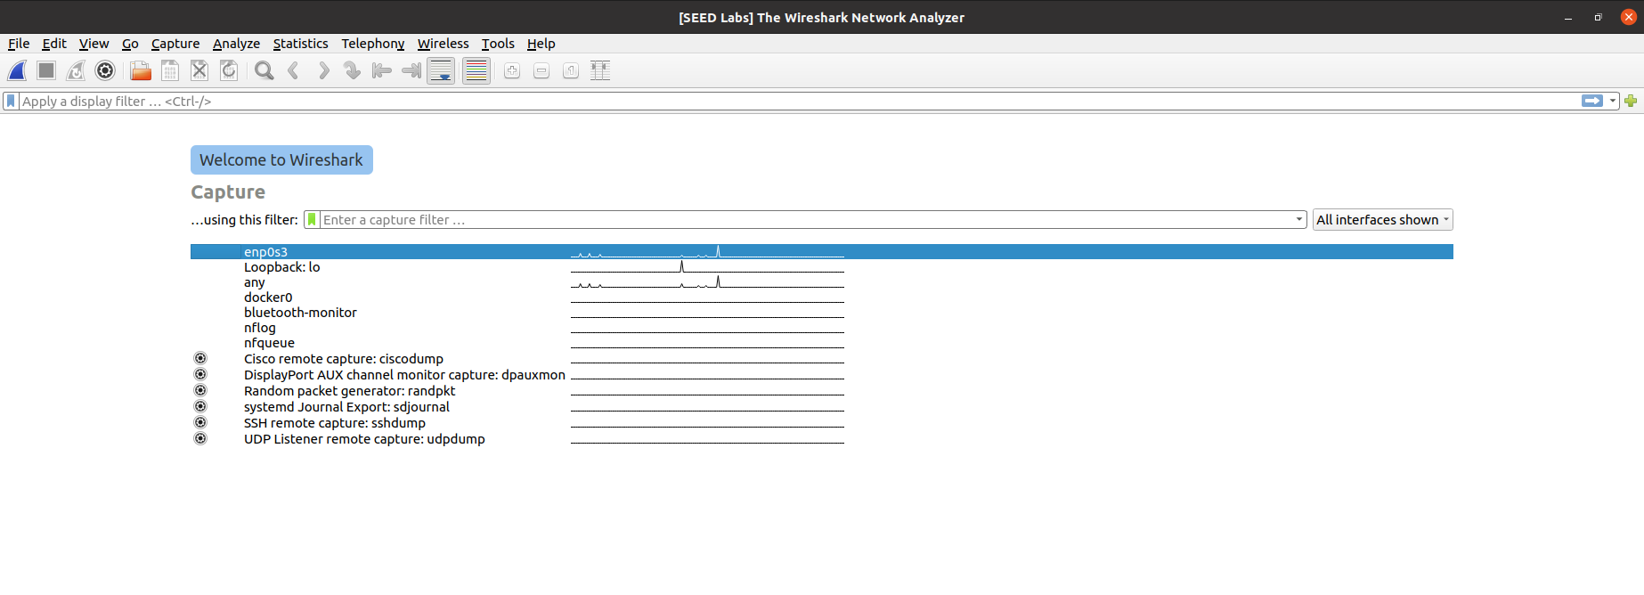1644x595 pixels.
Task: Reset text to normal size icon
Action: pos(571,70)
